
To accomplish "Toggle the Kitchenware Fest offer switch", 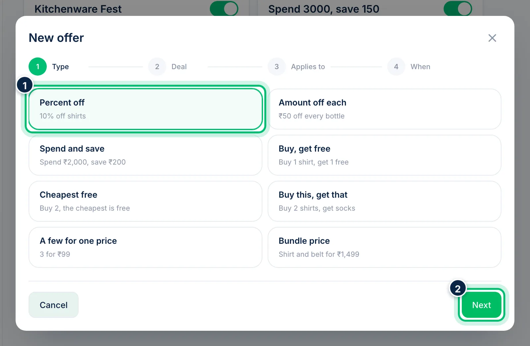I will point(224,9).
